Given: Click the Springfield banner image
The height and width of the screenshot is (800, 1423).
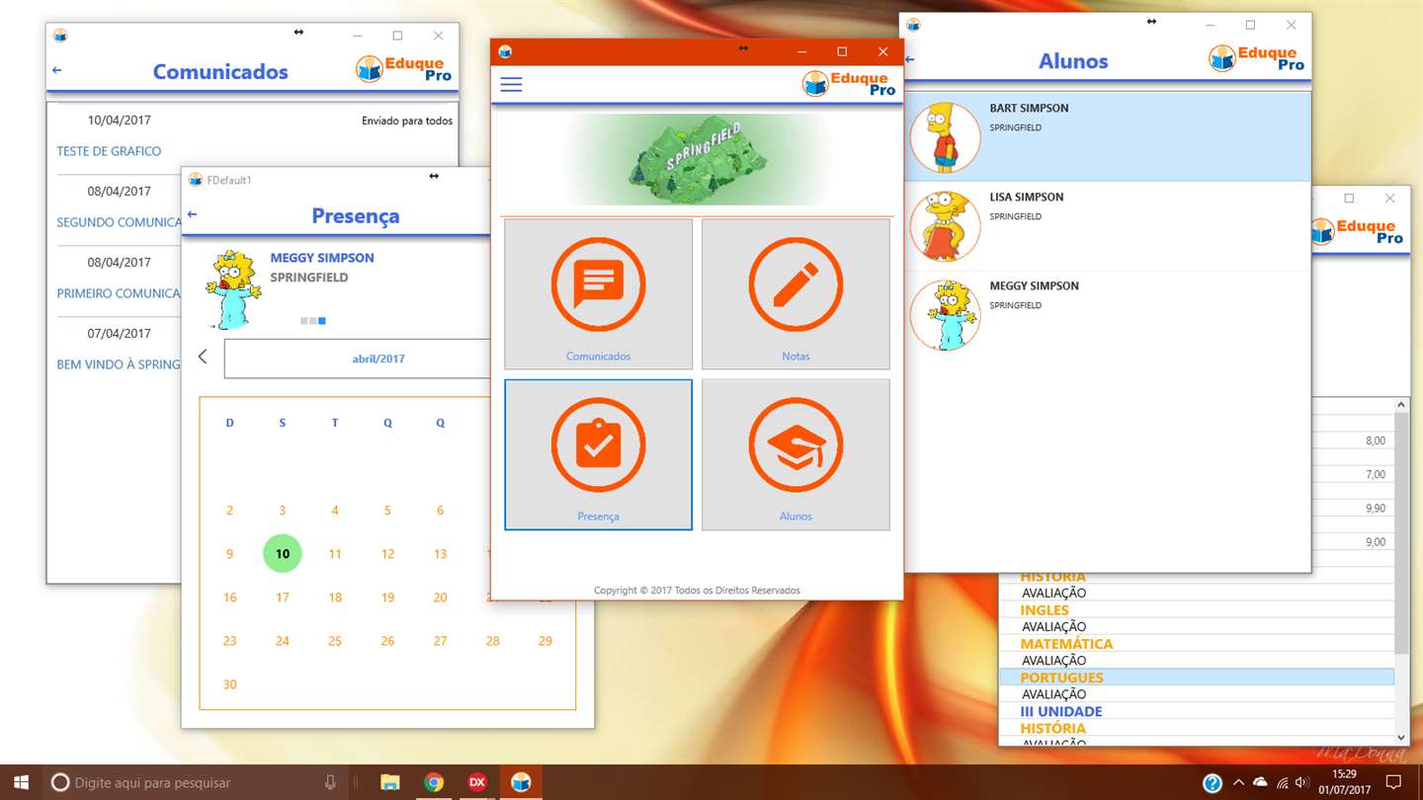Looking at the screenshot, I should (698, 158).
